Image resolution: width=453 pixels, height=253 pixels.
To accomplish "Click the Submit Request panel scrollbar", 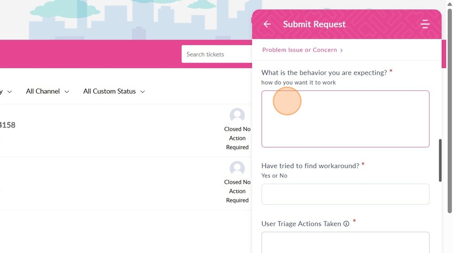I will click(440, 160).
